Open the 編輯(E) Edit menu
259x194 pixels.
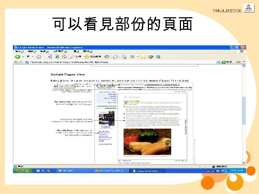point(32,51)
